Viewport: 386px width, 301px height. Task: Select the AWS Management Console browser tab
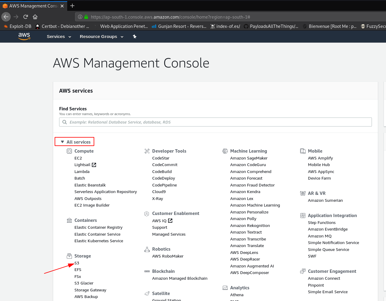[x=34, y=6]
